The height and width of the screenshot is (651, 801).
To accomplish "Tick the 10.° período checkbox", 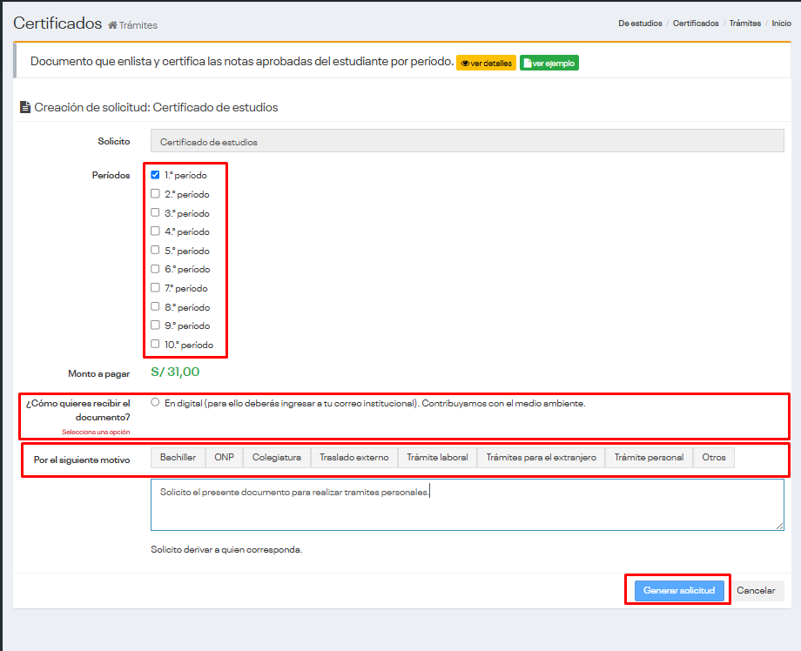I will (155, 345).
